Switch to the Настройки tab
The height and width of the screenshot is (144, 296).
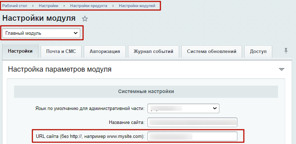[x=20, y=51]
